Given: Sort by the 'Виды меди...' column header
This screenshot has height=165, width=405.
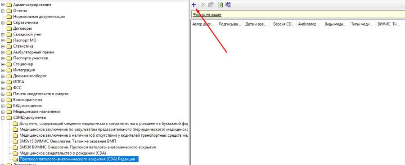Looking at the screenshot, I should click(x=336, y=24).
